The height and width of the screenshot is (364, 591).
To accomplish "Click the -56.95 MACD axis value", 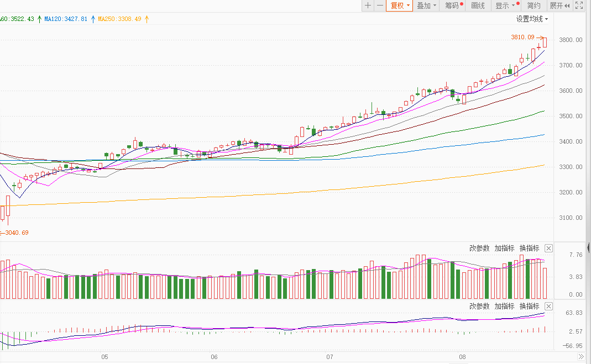I will tap(573, 346).
